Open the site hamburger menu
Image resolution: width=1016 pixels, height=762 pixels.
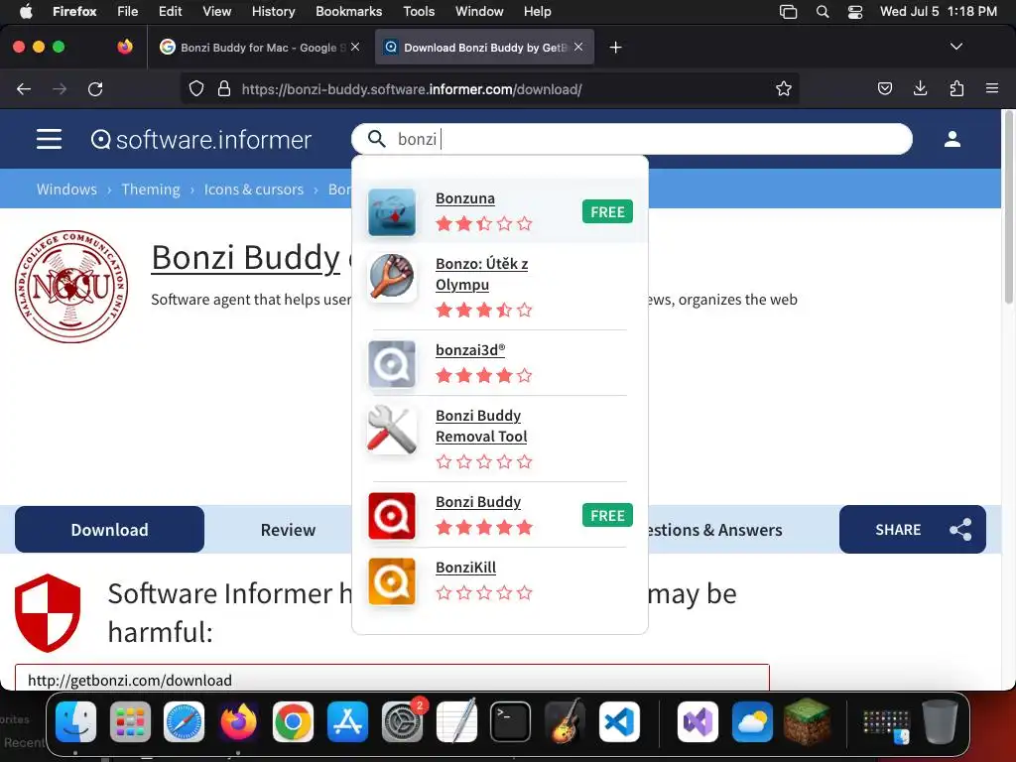point(49,139)
